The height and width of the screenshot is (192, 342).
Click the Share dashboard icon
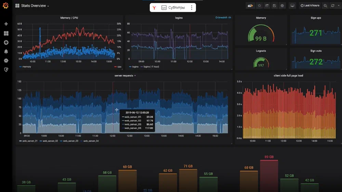point(267,6)
